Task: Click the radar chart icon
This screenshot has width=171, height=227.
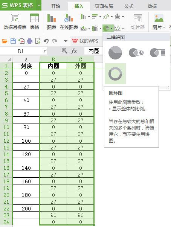Action: coord(117,17)
